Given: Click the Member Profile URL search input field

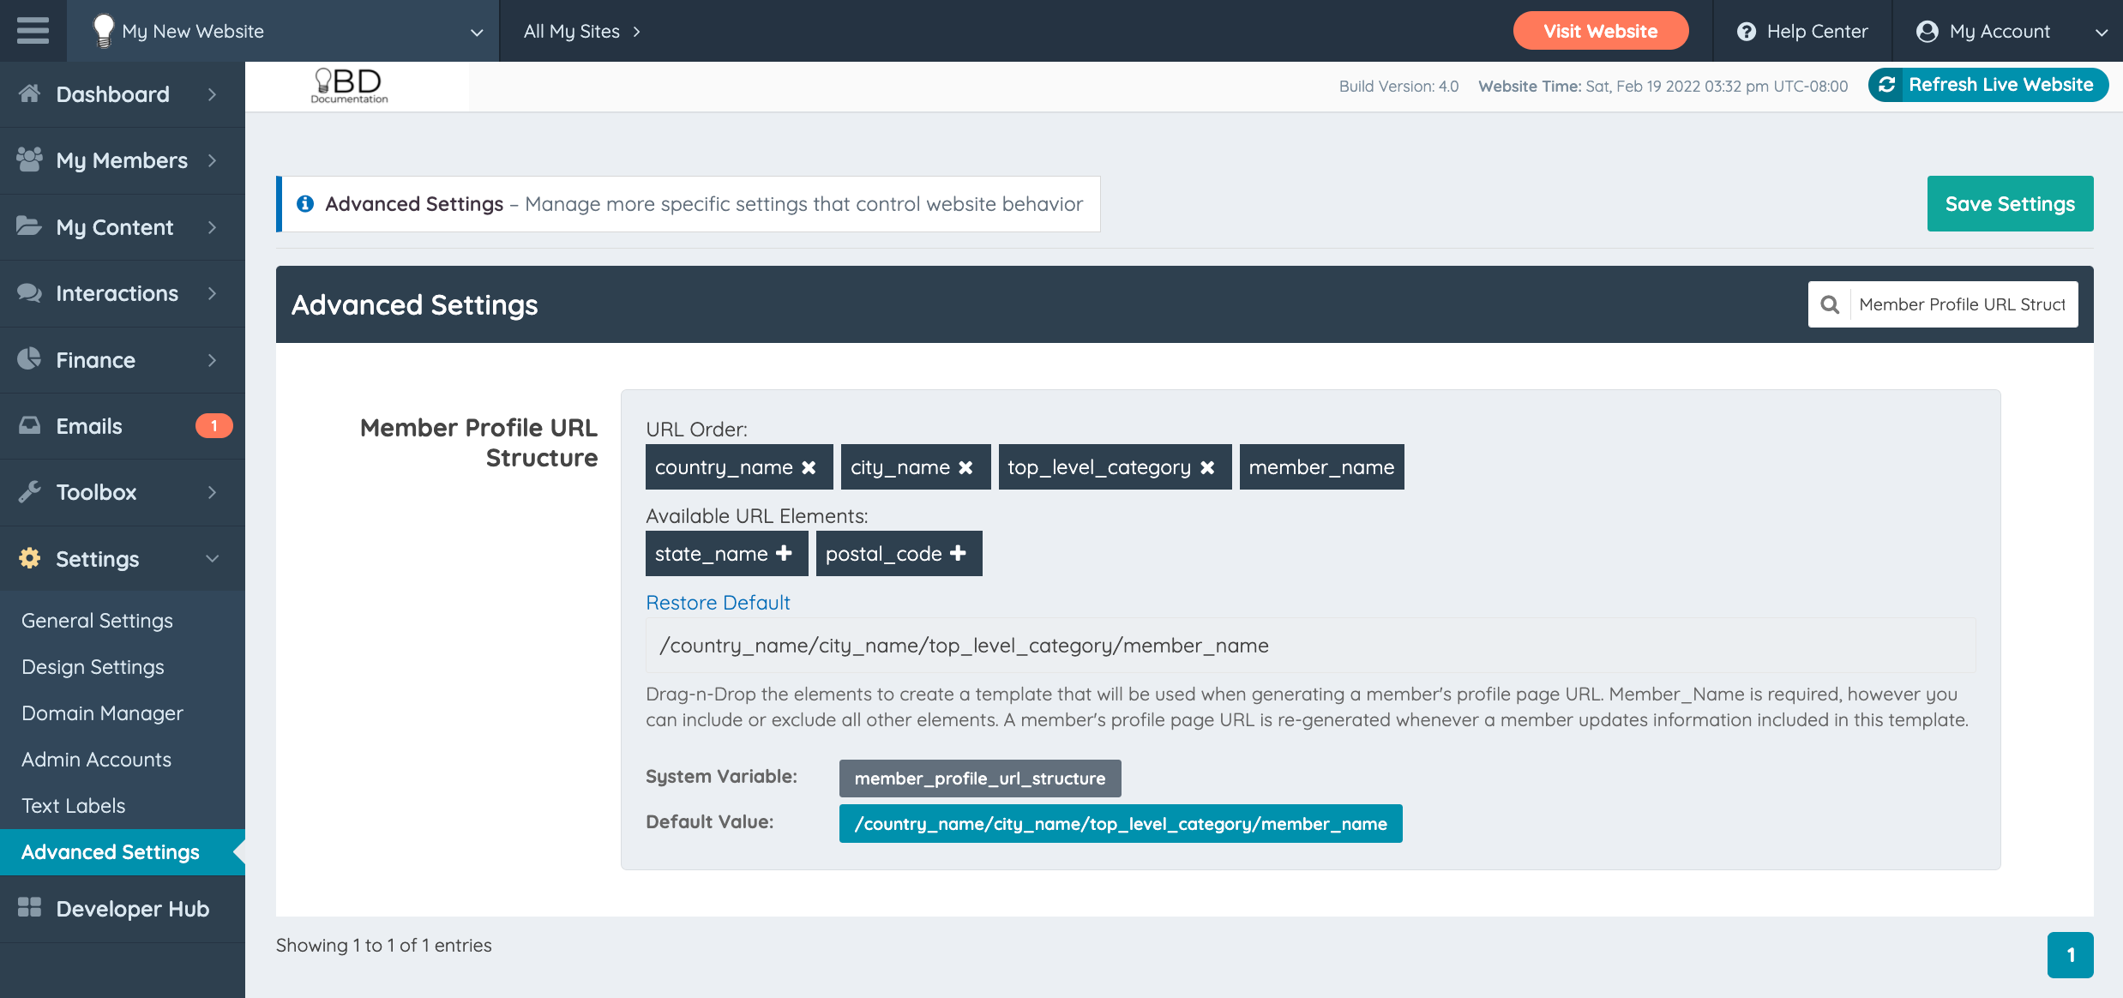Looking at the screenshot, I should click(x=1964, y=304).
